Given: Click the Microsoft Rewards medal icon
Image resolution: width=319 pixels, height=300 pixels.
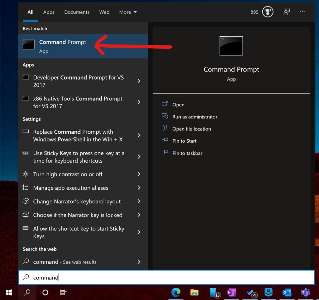Looking at the screenshot, I should pos(268,12).
